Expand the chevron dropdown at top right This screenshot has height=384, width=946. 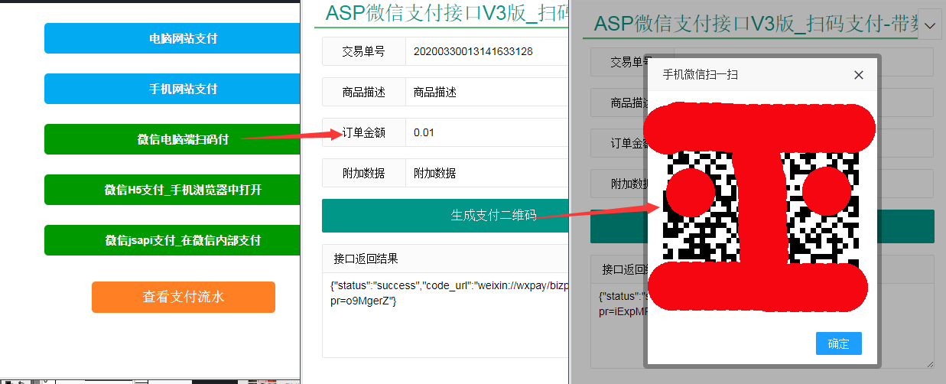coord(930,26)
